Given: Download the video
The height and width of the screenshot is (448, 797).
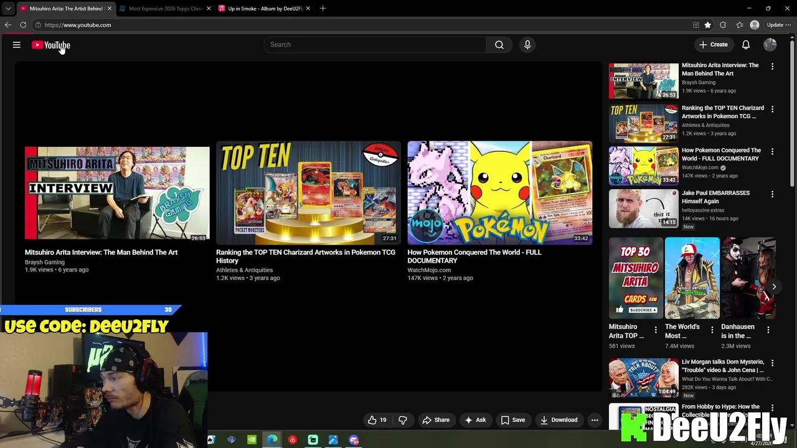Looking at the screenshot, I should 559,420.
